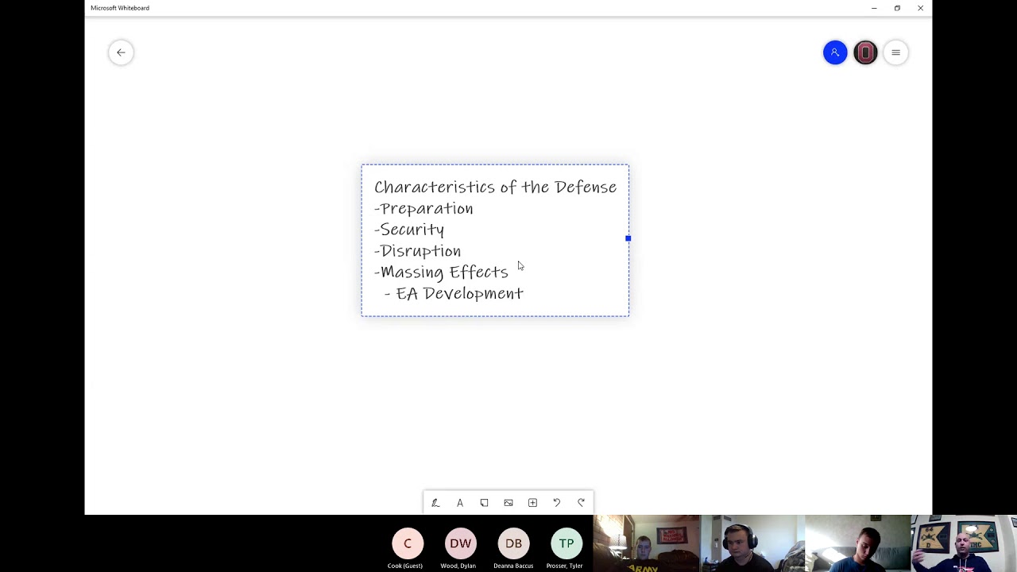Image resolution: width=1017 pixels, height=572 pixels.
Task: Open the insert plus menu
Action: [x=532, y=503]
